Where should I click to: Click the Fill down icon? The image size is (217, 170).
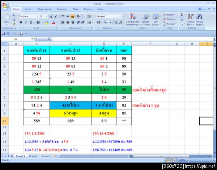(182, 19)
